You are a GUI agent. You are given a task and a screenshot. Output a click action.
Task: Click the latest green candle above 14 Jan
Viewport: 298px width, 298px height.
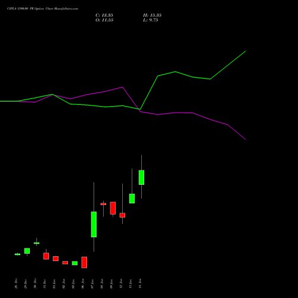click(x=141, y=177)
